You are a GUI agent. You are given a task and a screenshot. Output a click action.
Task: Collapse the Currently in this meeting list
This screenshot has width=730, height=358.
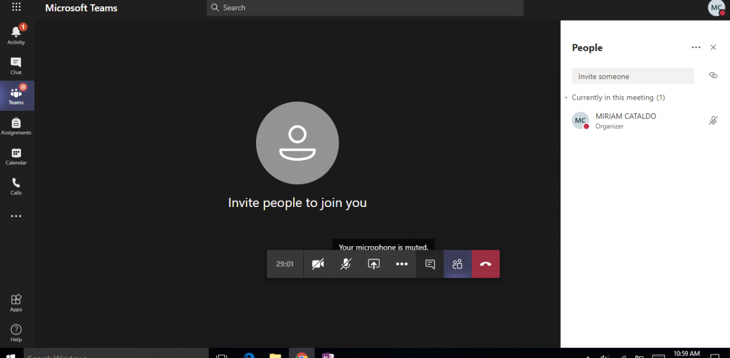tap(567, 97)
